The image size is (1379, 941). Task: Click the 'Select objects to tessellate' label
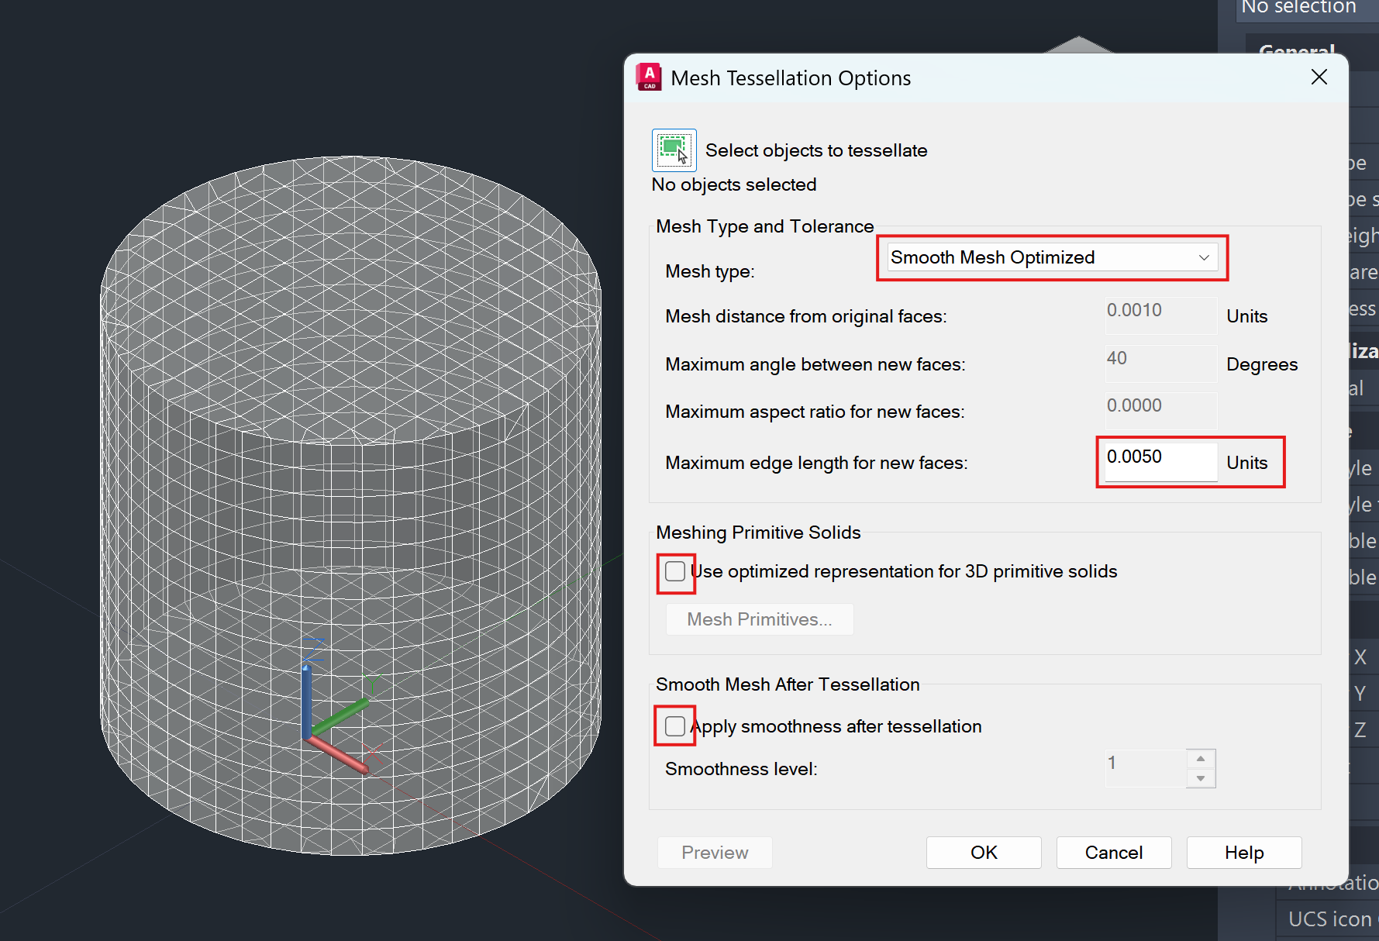[x=816, y=150]
